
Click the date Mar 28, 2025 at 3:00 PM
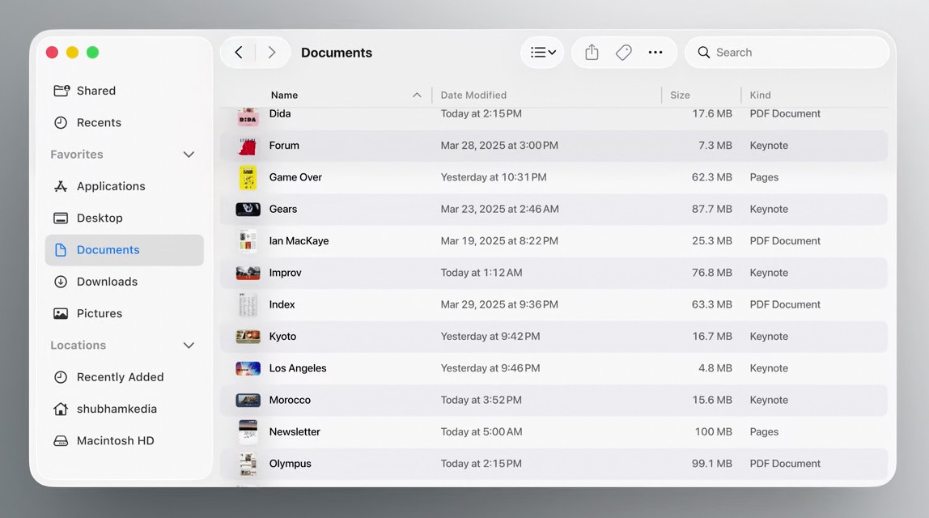pyautogui.click(x=498, y=146)
